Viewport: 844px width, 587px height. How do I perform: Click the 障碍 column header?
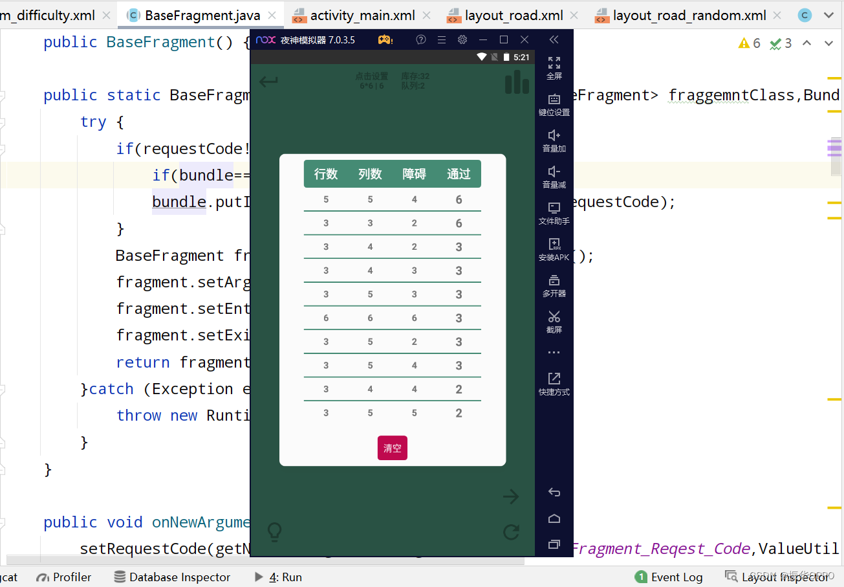coord(415,174)
